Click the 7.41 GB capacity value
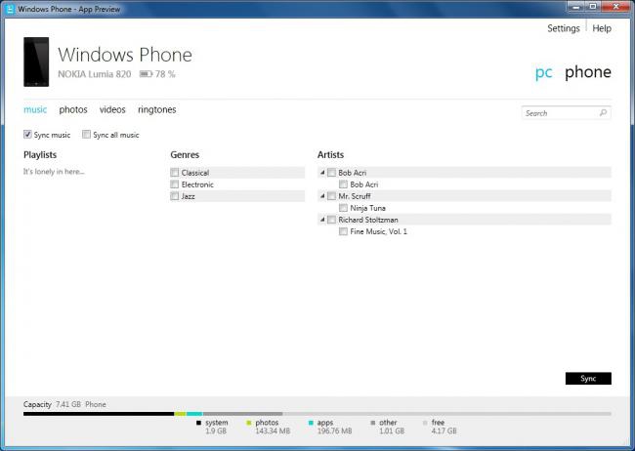 point(68,404)
